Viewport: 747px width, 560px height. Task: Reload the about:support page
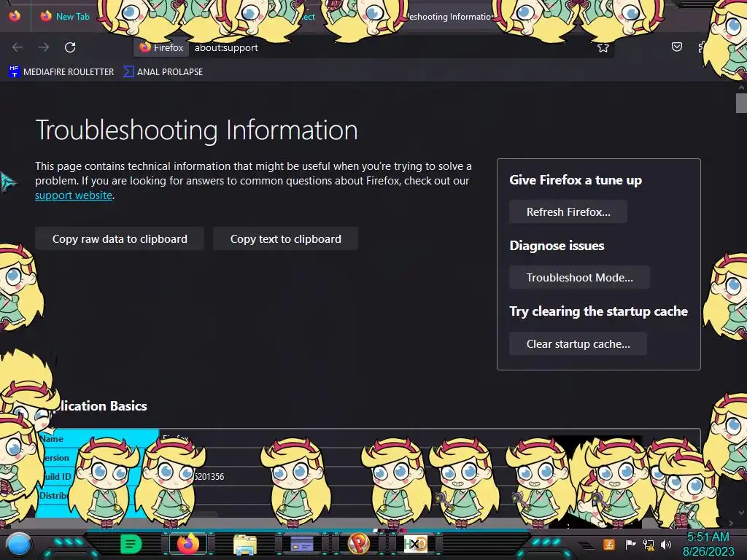pyautogui.click(x=70, y=47)
